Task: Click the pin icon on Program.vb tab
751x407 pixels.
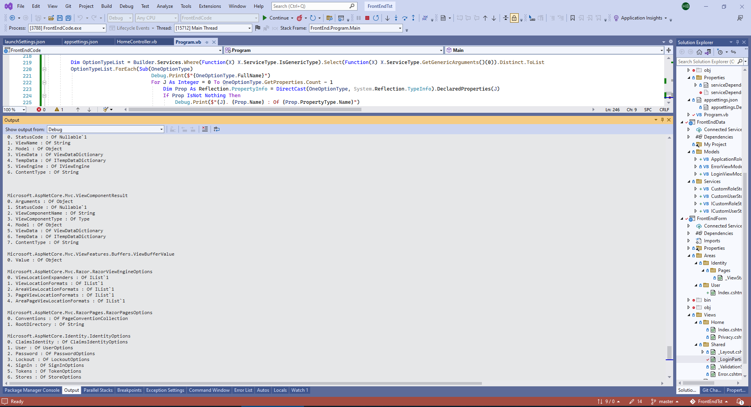Action: coord(207,42)
